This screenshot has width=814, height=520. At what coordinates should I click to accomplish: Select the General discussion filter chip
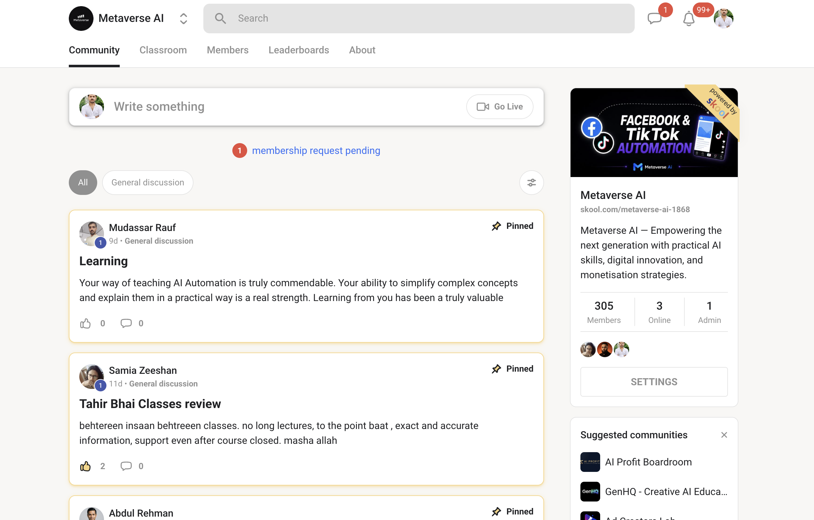click(x=148, y=183)
